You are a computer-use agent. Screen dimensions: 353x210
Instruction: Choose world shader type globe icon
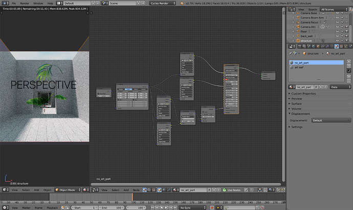click(164, 190)
